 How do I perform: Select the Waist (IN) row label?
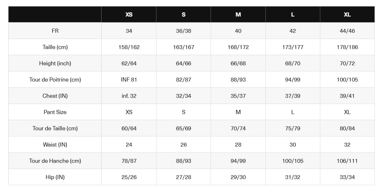[55, 145]
